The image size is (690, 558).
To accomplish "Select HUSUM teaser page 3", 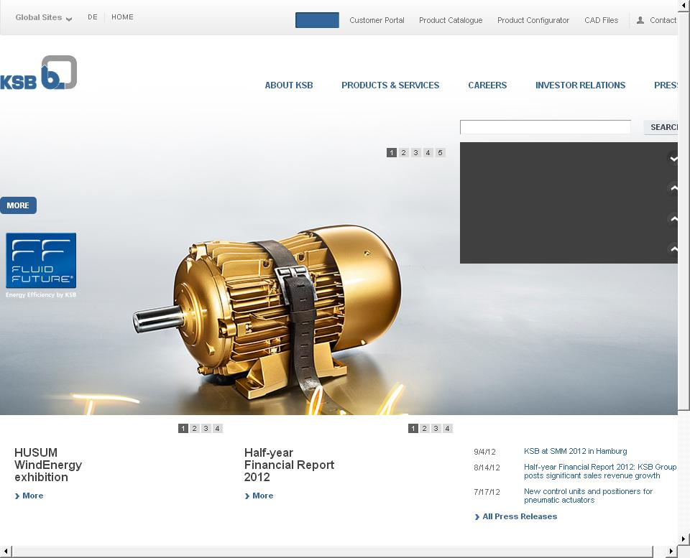I will coord(206,428).
